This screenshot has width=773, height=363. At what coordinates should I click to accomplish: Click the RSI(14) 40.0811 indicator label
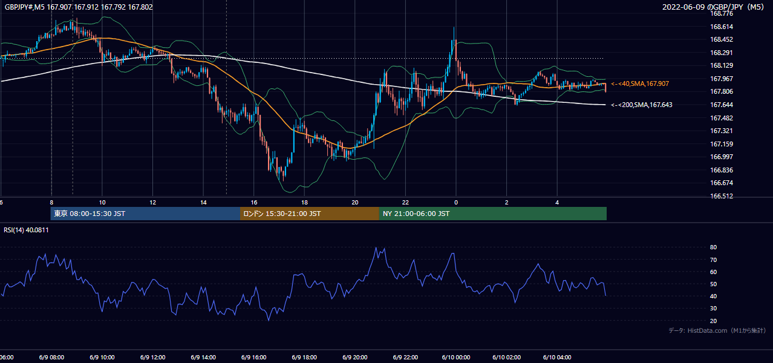(x=26, y=230)
